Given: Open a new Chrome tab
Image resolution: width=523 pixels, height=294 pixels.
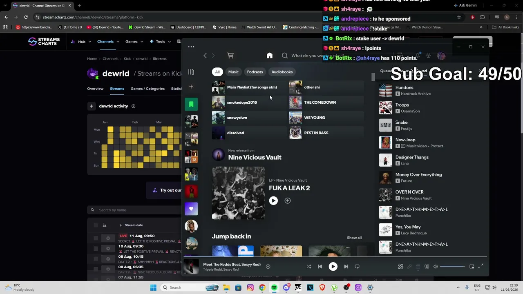Looking at the screenshot, I should tap(79, 6).
